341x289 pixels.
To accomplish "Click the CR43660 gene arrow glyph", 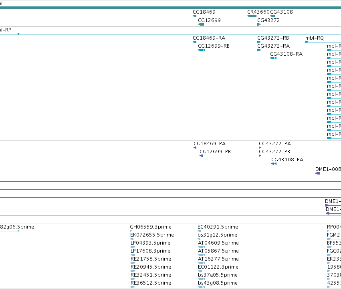I will tap(252, 16).
